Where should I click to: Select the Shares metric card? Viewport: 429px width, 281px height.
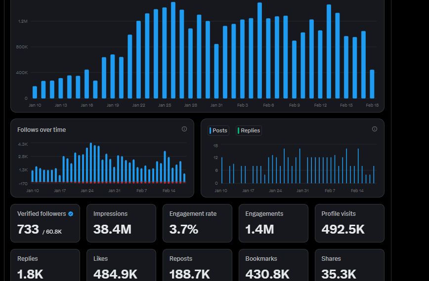pyautogui.click(x=349, y=266)
